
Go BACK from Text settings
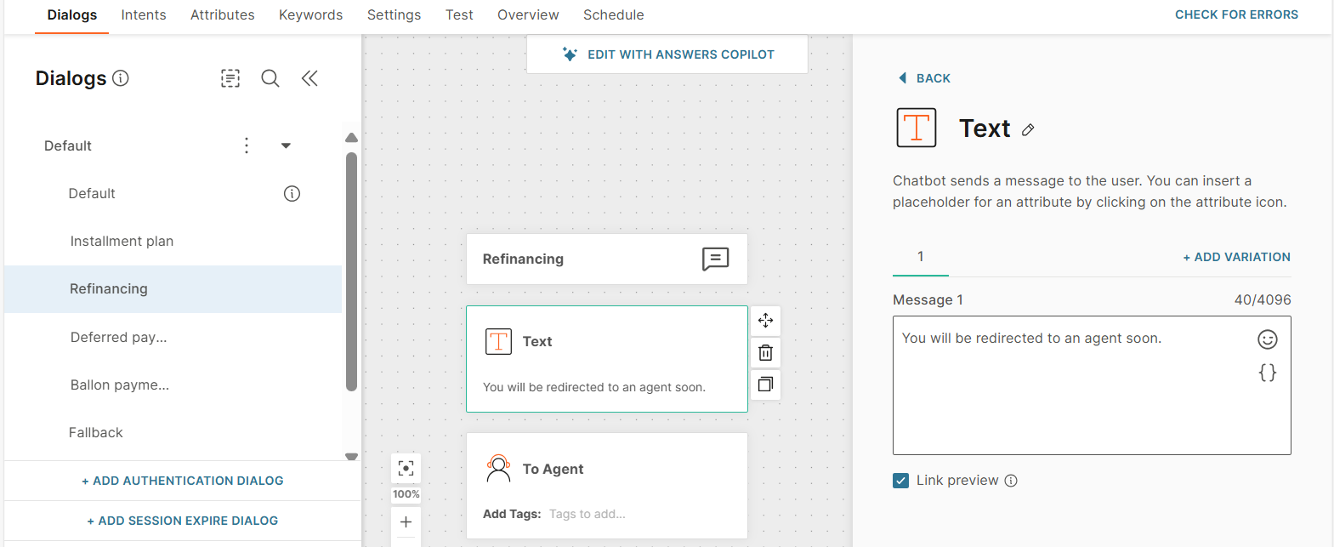925,78
